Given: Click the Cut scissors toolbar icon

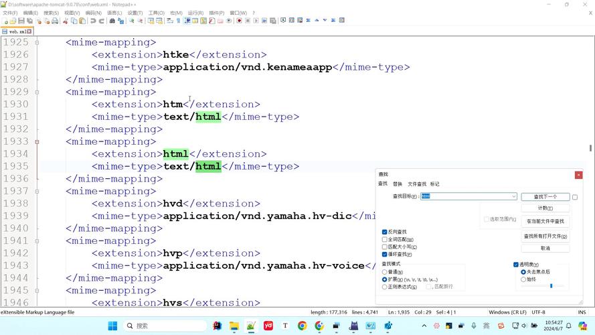Looking at the screenshot, I should (x=66, y=21).
